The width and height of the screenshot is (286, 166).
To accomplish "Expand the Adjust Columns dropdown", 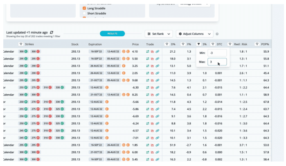I will [195, 34].
